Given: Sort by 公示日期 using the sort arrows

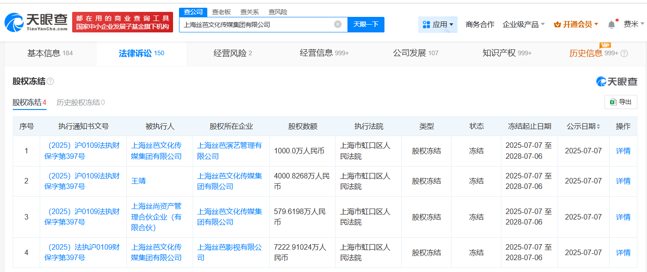Looking at the screenshot, I should (x=599, y=126).
